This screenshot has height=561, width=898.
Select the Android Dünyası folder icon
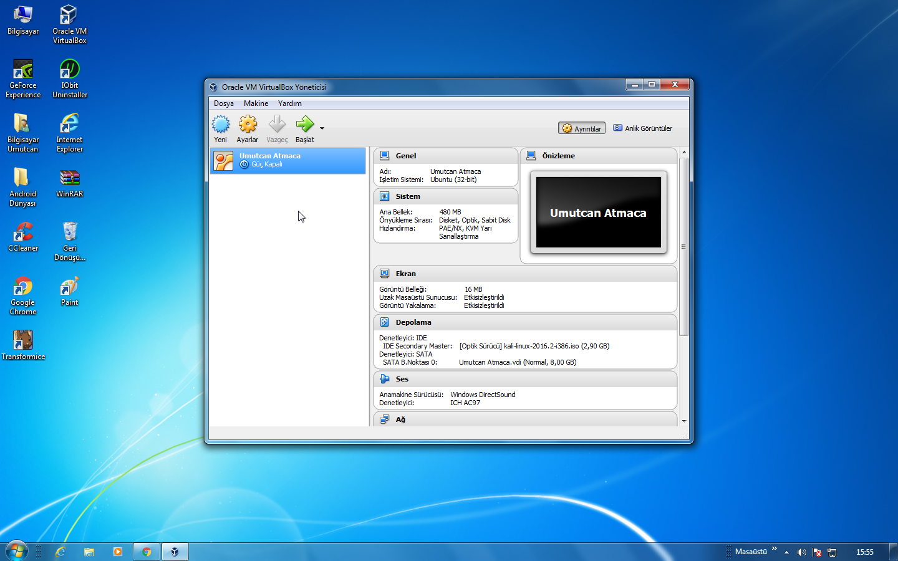click(x=23, y=187)
